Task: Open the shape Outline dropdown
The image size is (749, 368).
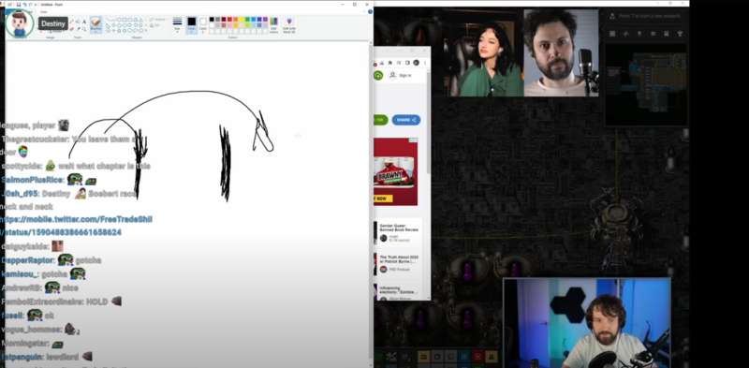Action: (158, 19)
